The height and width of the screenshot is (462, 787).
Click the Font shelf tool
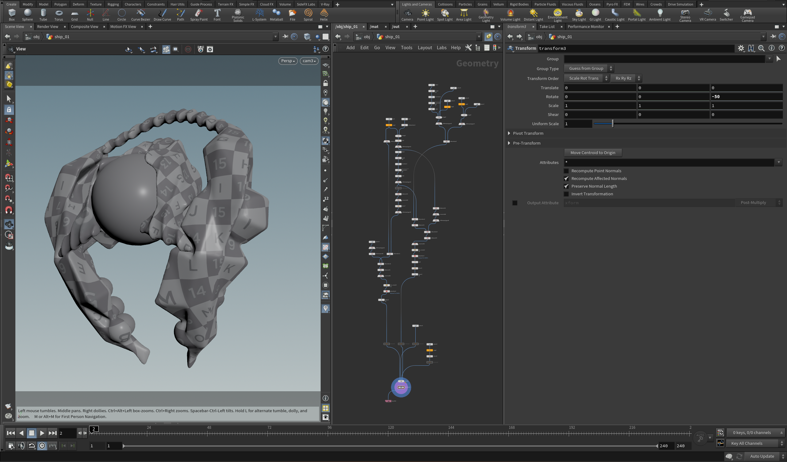click(x=217, y=15)
